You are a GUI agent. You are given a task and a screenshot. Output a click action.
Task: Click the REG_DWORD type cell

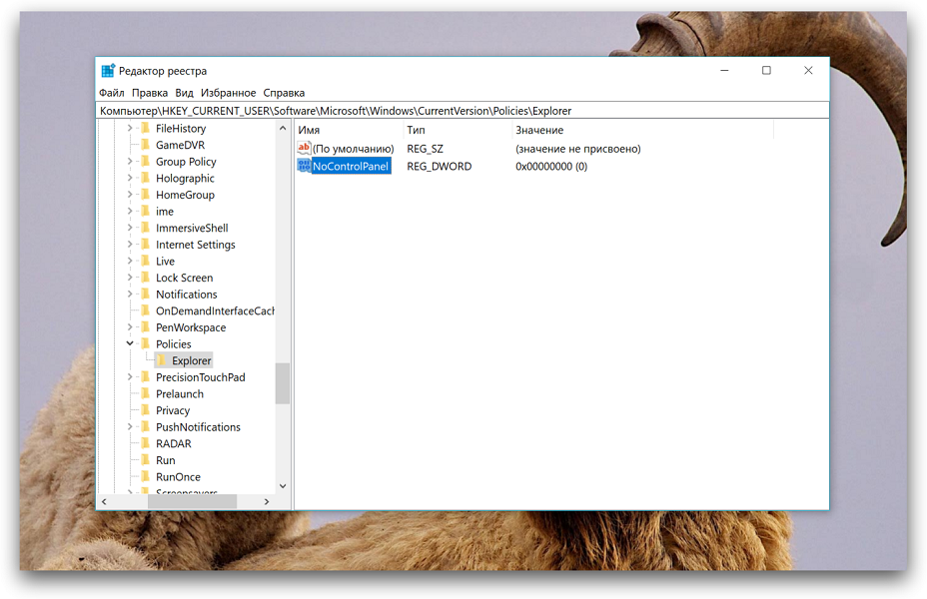(440, 166)
